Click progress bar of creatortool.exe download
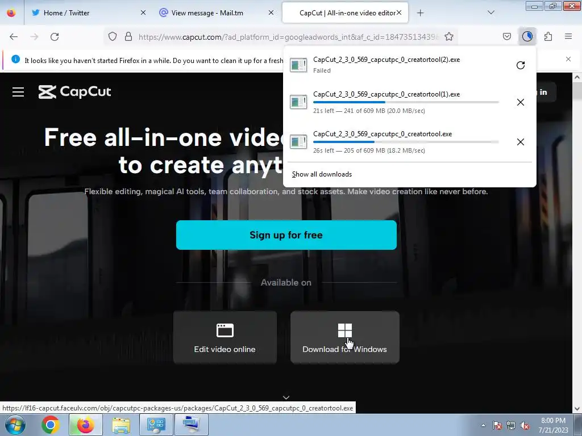 [x=406, y=142]
